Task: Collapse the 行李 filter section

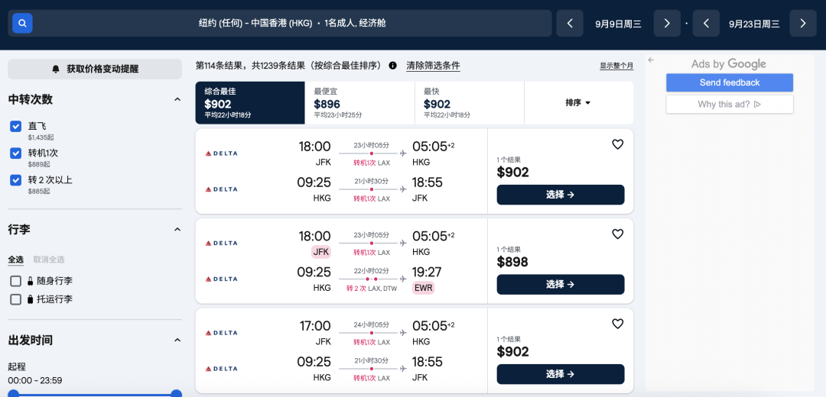Action: pos(177,229)
